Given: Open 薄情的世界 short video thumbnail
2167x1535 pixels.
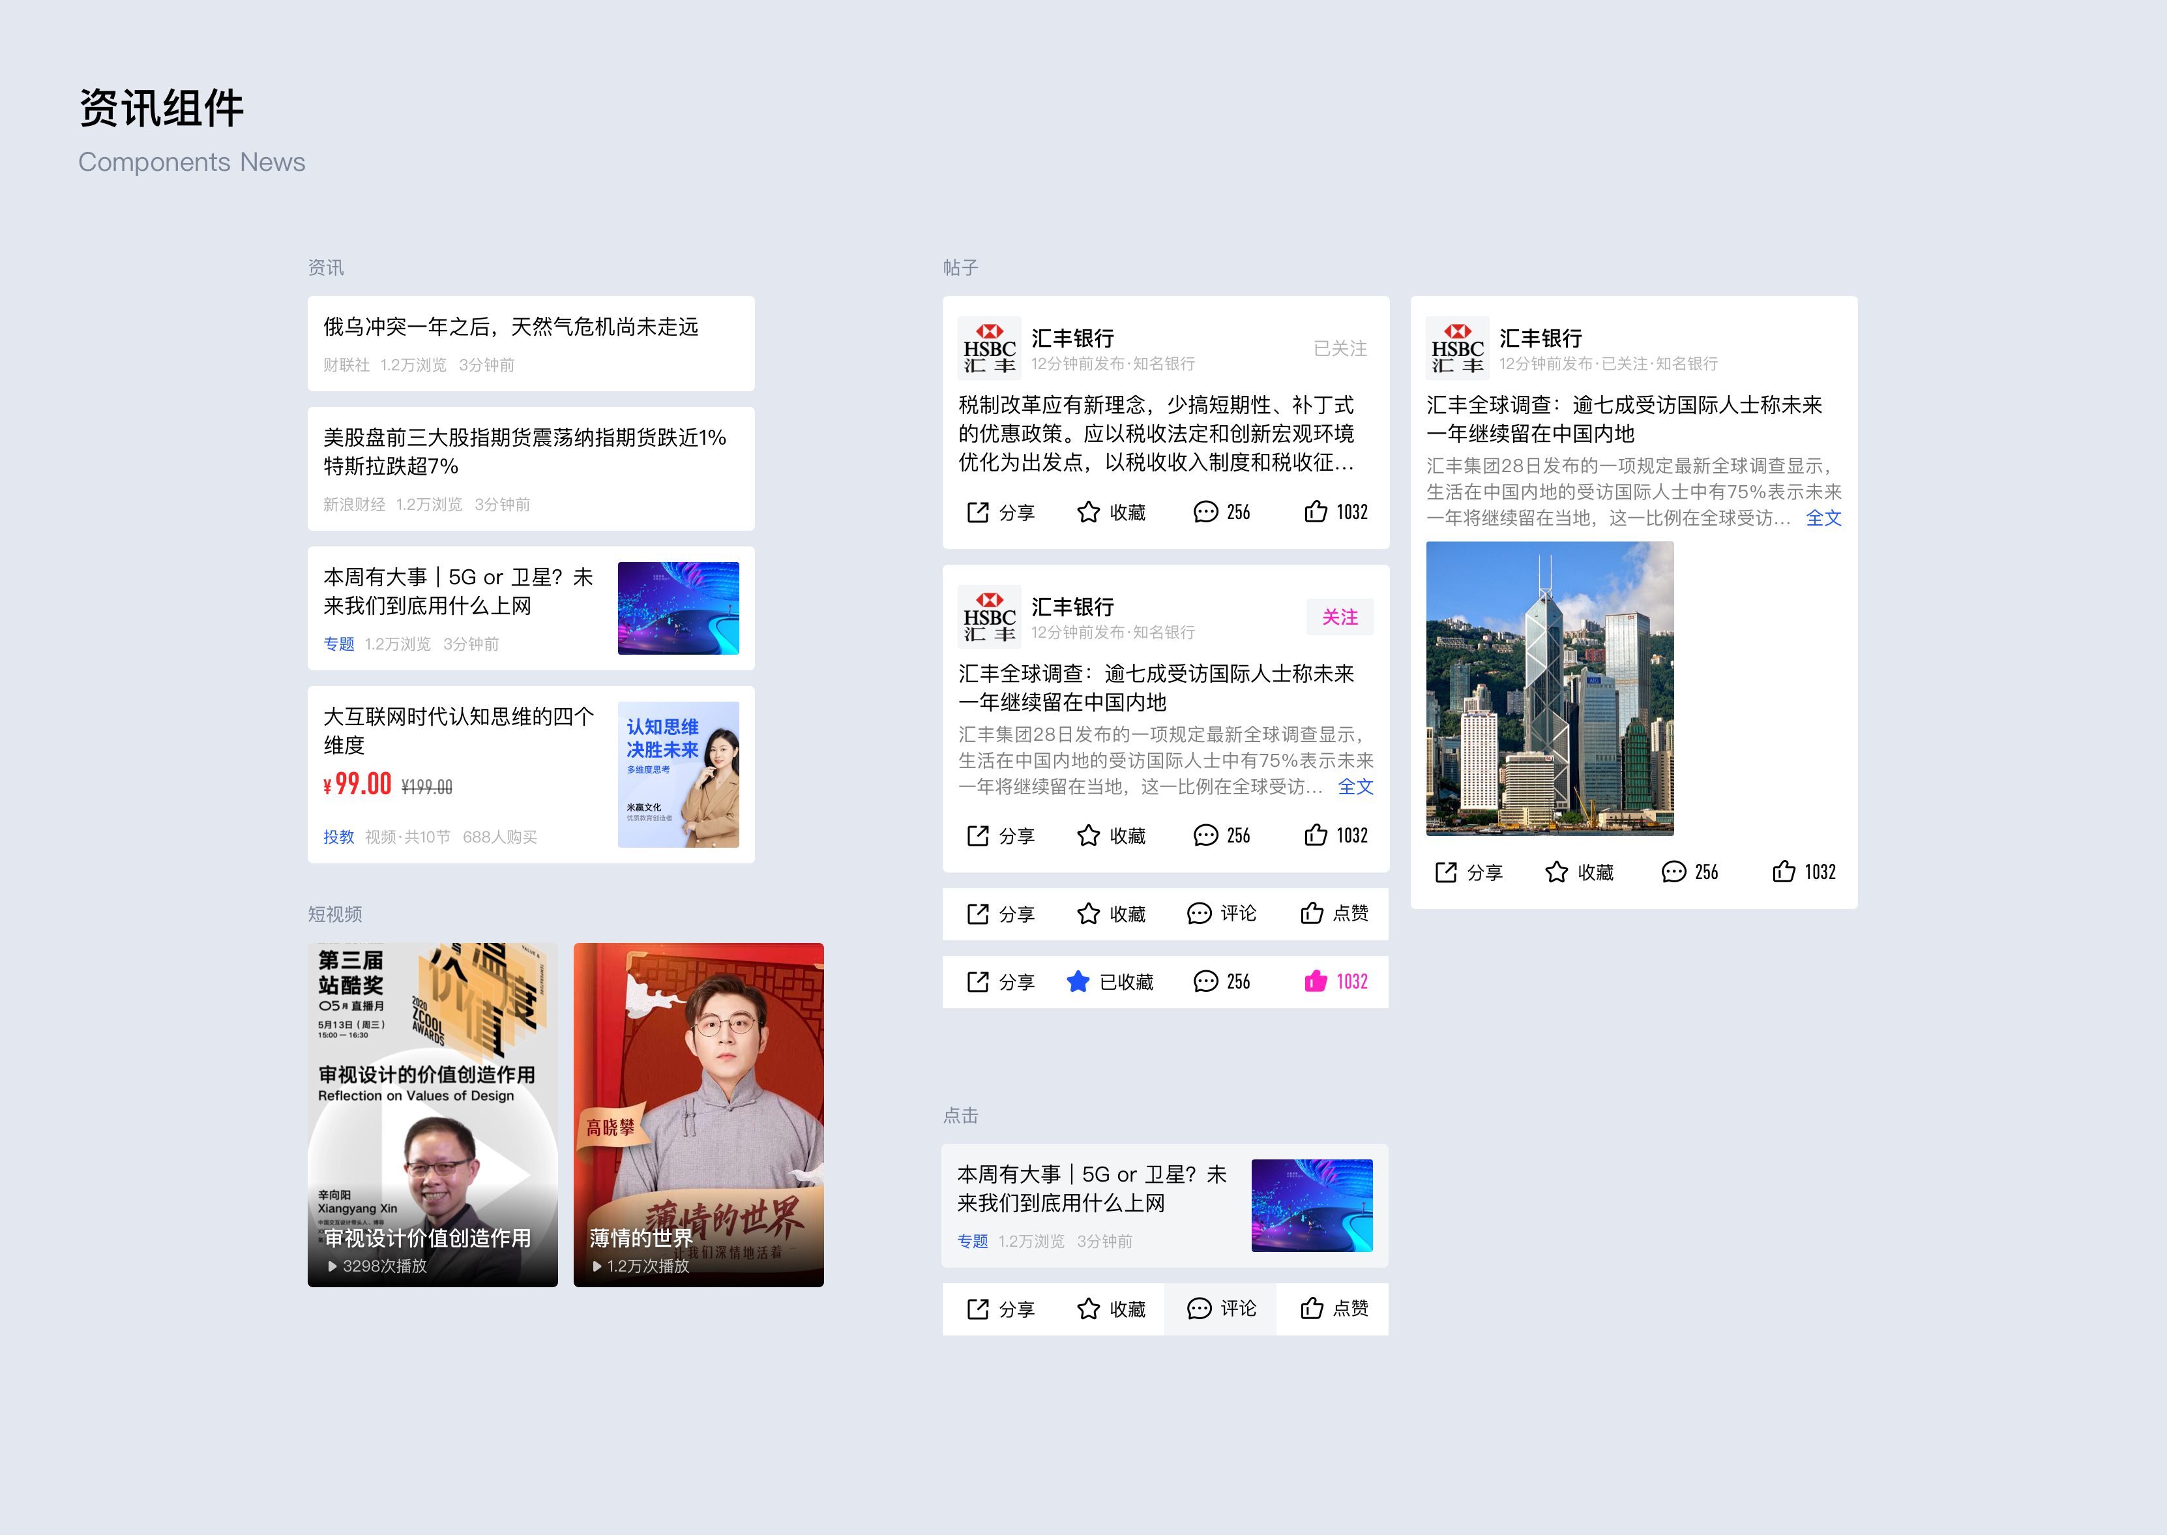Looking at the screenshot, I should (698, 1115).
